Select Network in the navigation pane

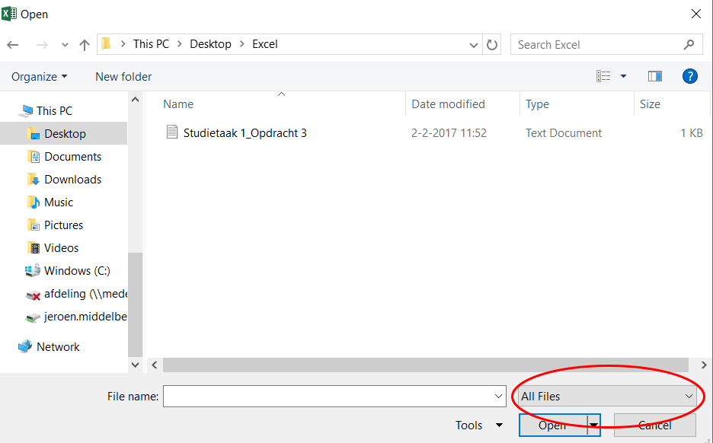point(58,347)
